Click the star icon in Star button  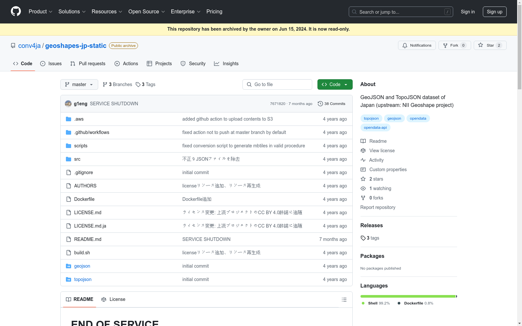point(481,45)
